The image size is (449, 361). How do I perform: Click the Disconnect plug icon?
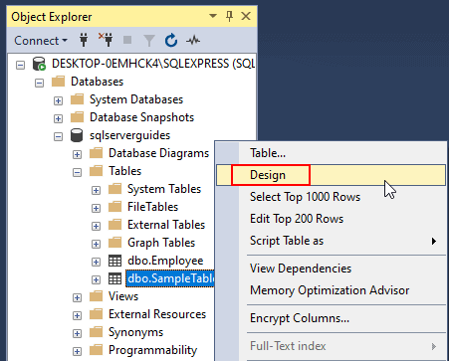pyautogui.click(x=106, y=40)
